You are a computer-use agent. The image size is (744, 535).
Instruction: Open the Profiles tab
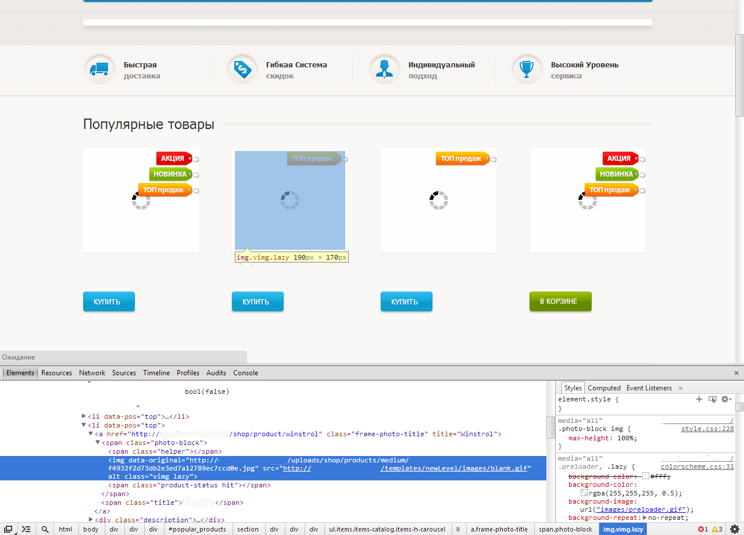(x=188, y=373)
